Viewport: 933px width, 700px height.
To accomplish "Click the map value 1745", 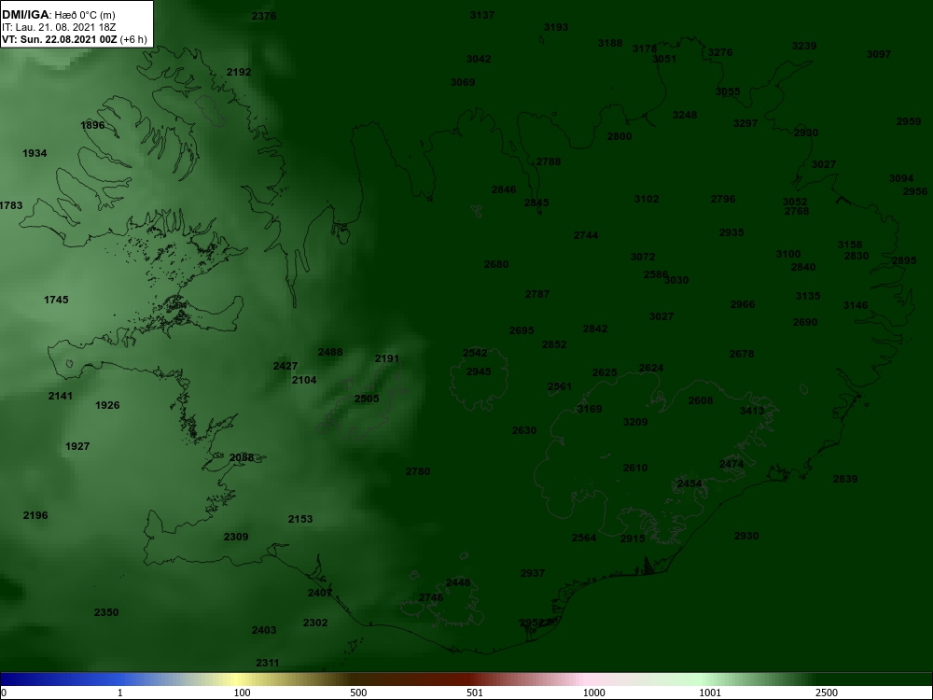I will 56,300.
